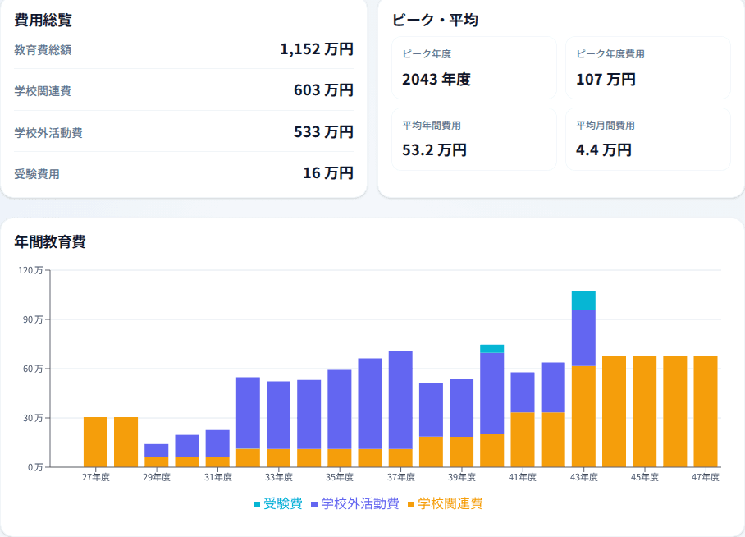745x537 pixels.
Task: Click the 30 万 y-axis label
Action: pos(33,418)
